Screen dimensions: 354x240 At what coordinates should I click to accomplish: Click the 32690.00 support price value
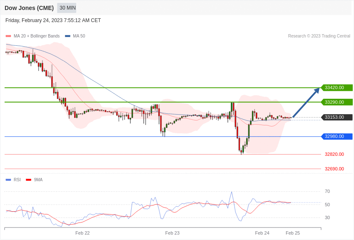coord(334,169)
